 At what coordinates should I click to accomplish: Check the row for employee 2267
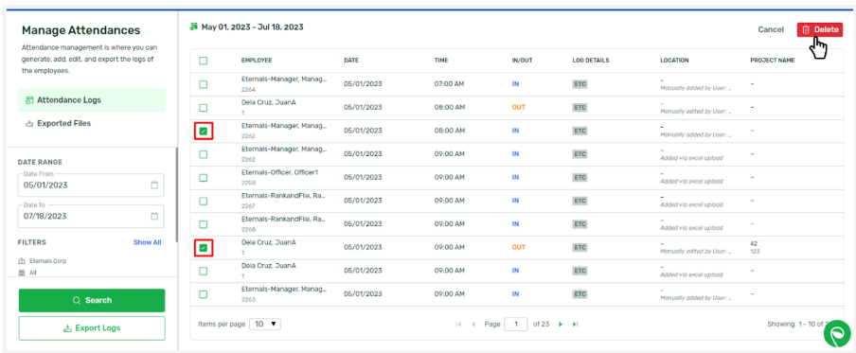point(203,201)
